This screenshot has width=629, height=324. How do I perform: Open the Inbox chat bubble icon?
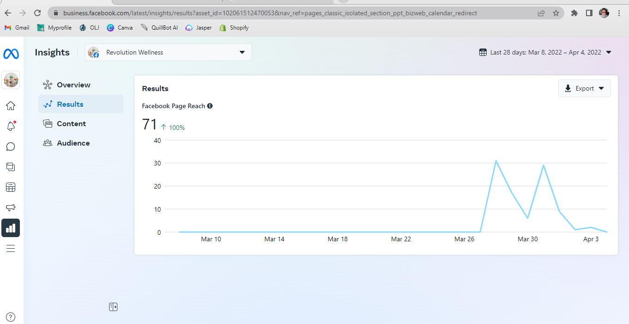[11, 147]
